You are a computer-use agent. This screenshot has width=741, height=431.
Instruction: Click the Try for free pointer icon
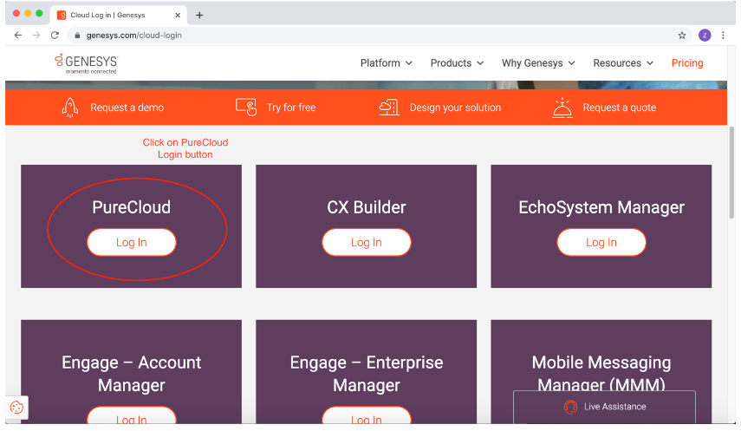pos(246,108)
